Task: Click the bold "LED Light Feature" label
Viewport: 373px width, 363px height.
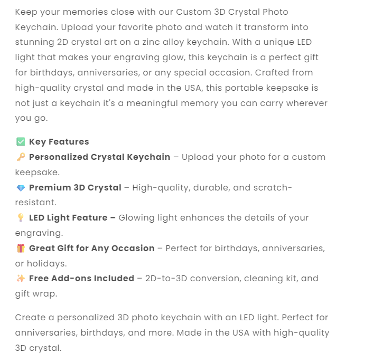Action: click(72, 217)
